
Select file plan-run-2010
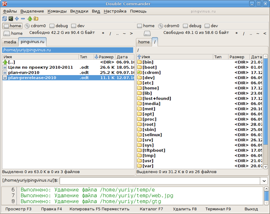pos(68,73)
